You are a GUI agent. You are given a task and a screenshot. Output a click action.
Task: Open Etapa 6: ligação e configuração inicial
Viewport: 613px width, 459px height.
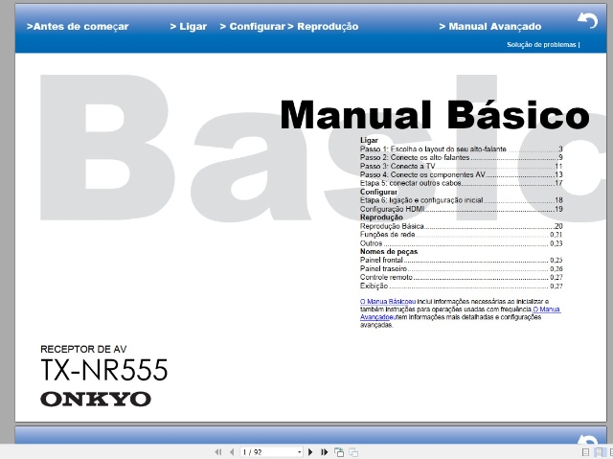462,200
